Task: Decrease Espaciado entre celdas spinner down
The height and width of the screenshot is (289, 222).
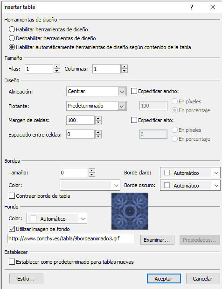Action: click(x=98, y=137)
